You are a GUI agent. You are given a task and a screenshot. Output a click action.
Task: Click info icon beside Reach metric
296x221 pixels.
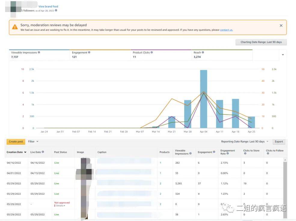(x=203, y=53)
